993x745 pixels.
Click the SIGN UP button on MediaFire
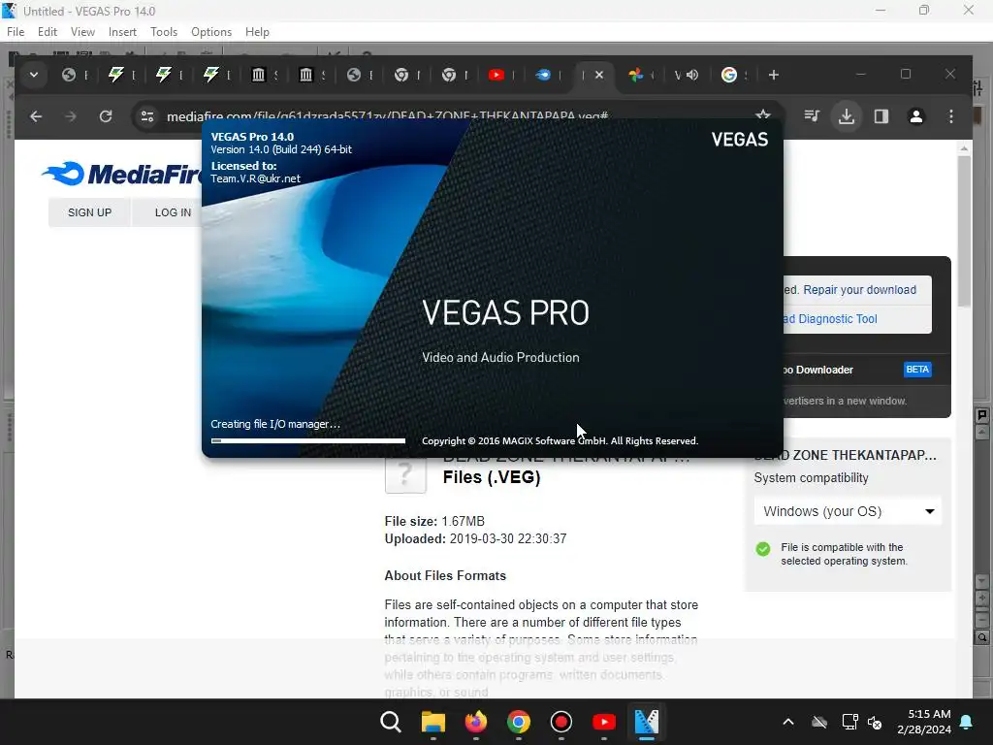90,212
